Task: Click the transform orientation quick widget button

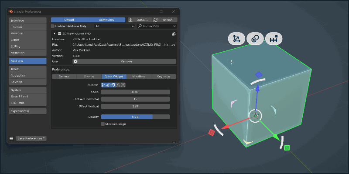Action: click(236, 39)
